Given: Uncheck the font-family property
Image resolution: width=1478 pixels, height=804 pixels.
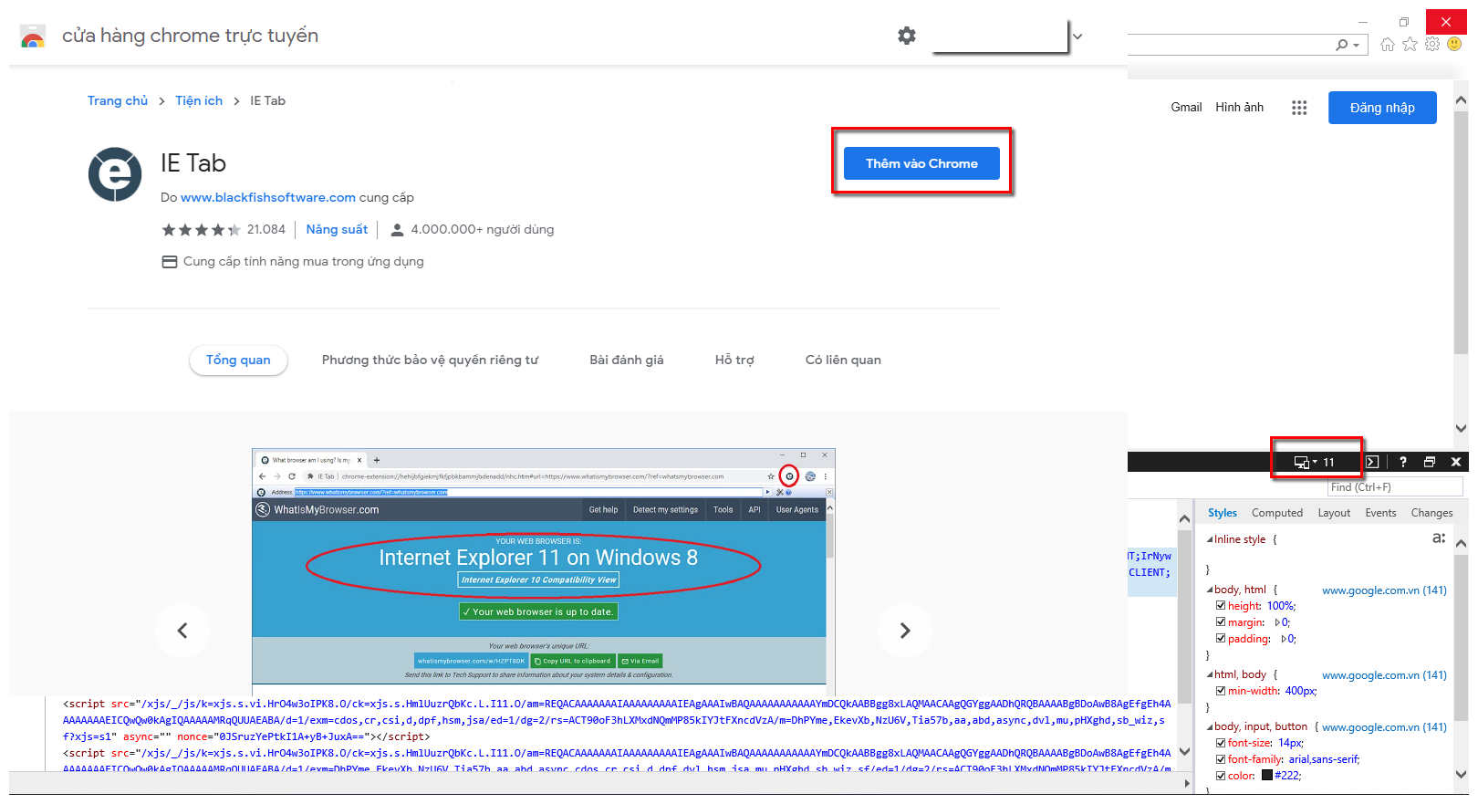Looking at the screenshot, I should 1221,759.
